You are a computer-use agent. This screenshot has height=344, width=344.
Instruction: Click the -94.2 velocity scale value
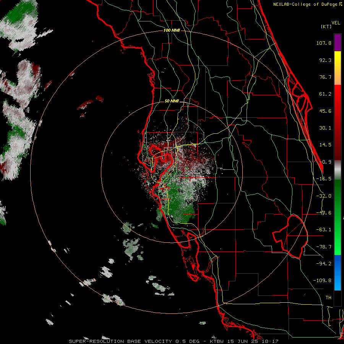point(324,264)
